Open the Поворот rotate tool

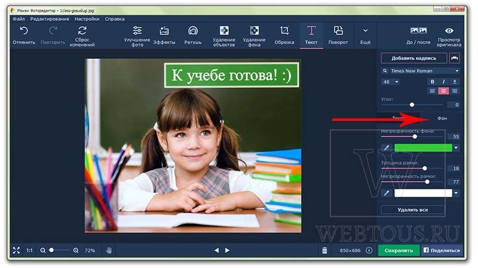[x=338, y=35]
